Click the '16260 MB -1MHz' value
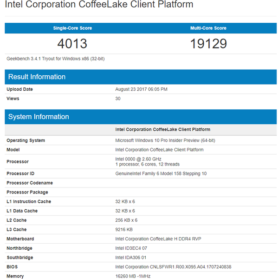This screenshot has width=278, height=279. [x=133, y=276]
